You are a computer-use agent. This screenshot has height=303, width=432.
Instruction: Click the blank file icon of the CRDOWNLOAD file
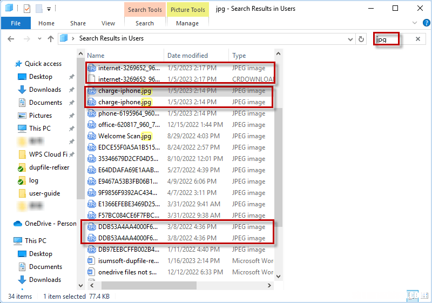coord(91,79)
